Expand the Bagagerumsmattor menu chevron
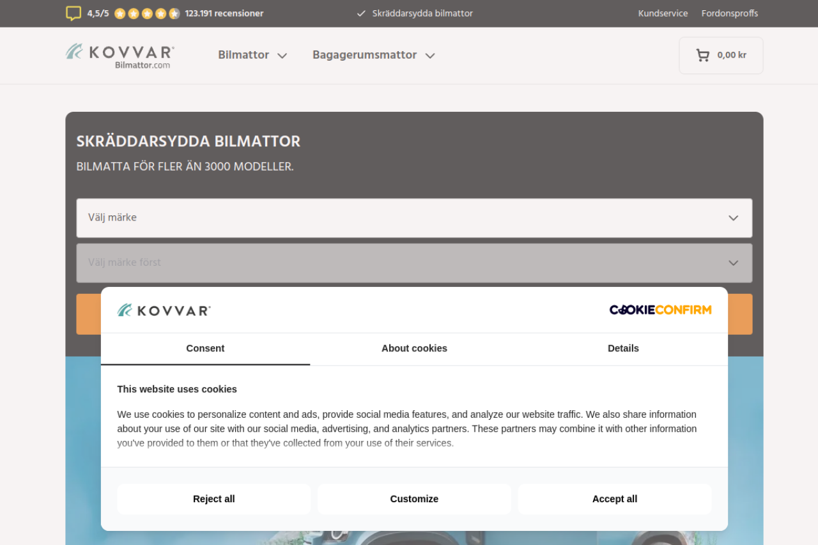The width and height of the screenshot is (818, 545). click(x=430, y=56)
